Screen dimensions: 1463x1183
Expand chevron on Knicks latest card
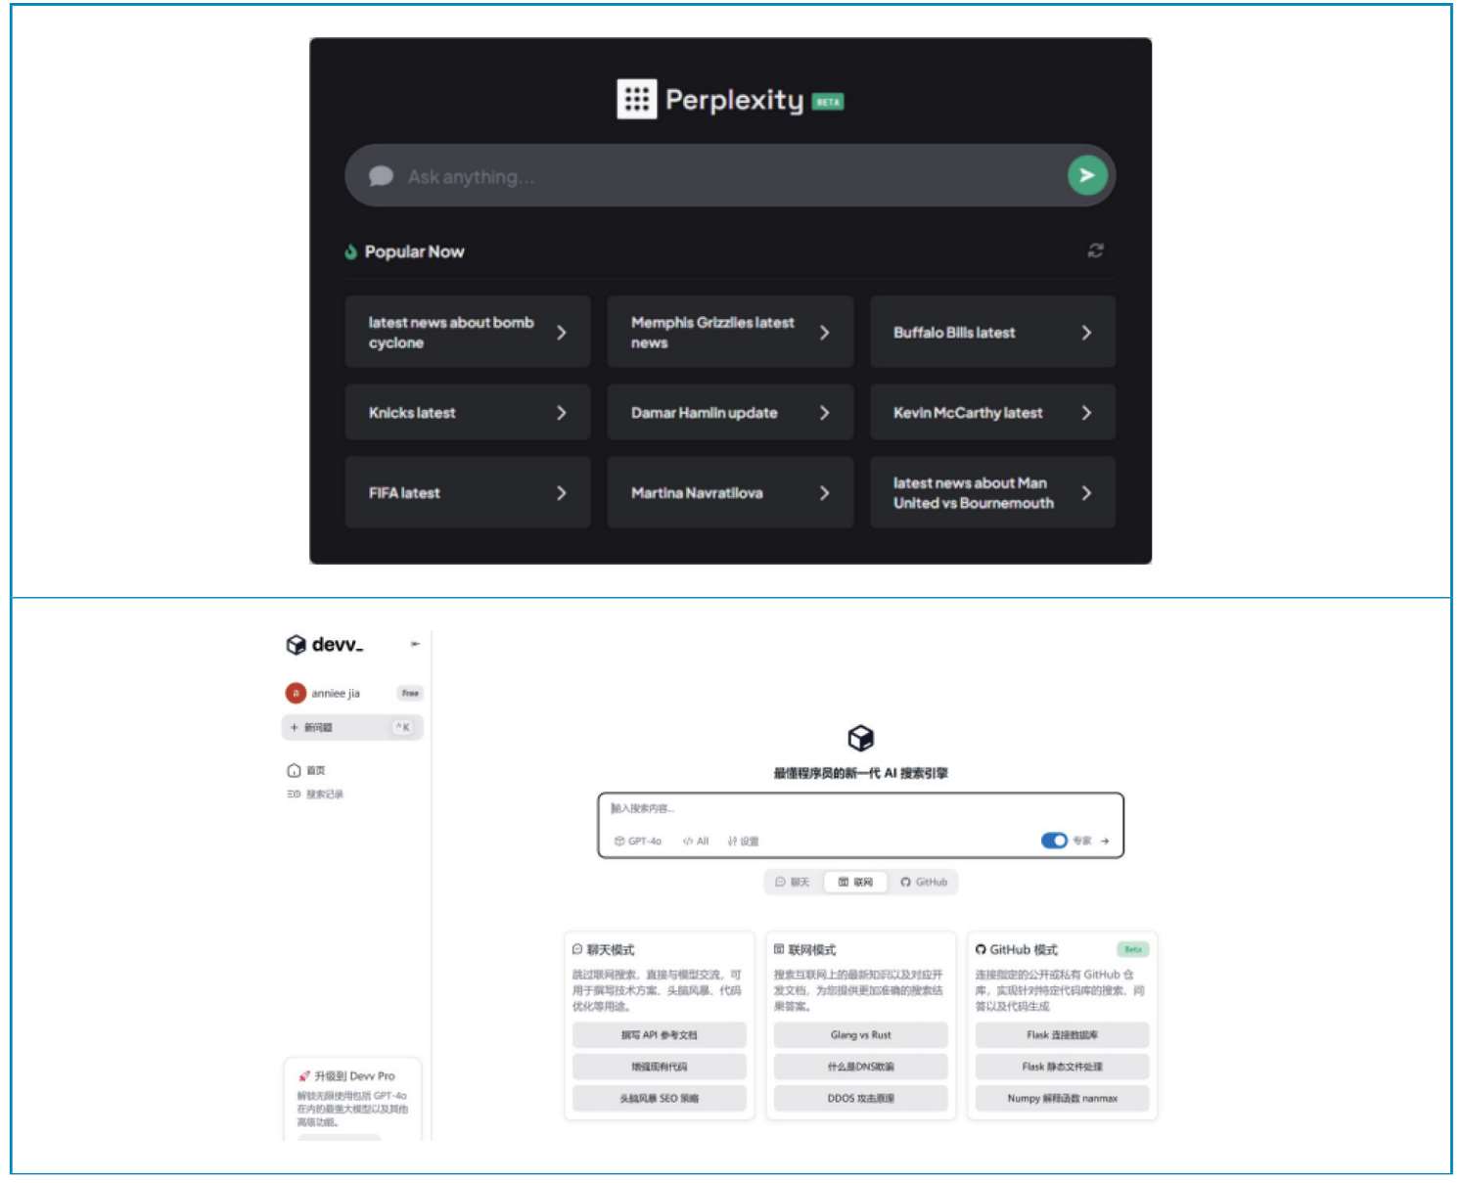[562, 413]
